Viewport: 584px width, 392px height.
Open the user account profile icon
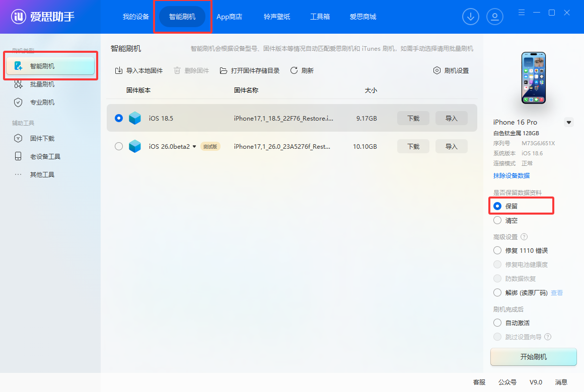495,17
